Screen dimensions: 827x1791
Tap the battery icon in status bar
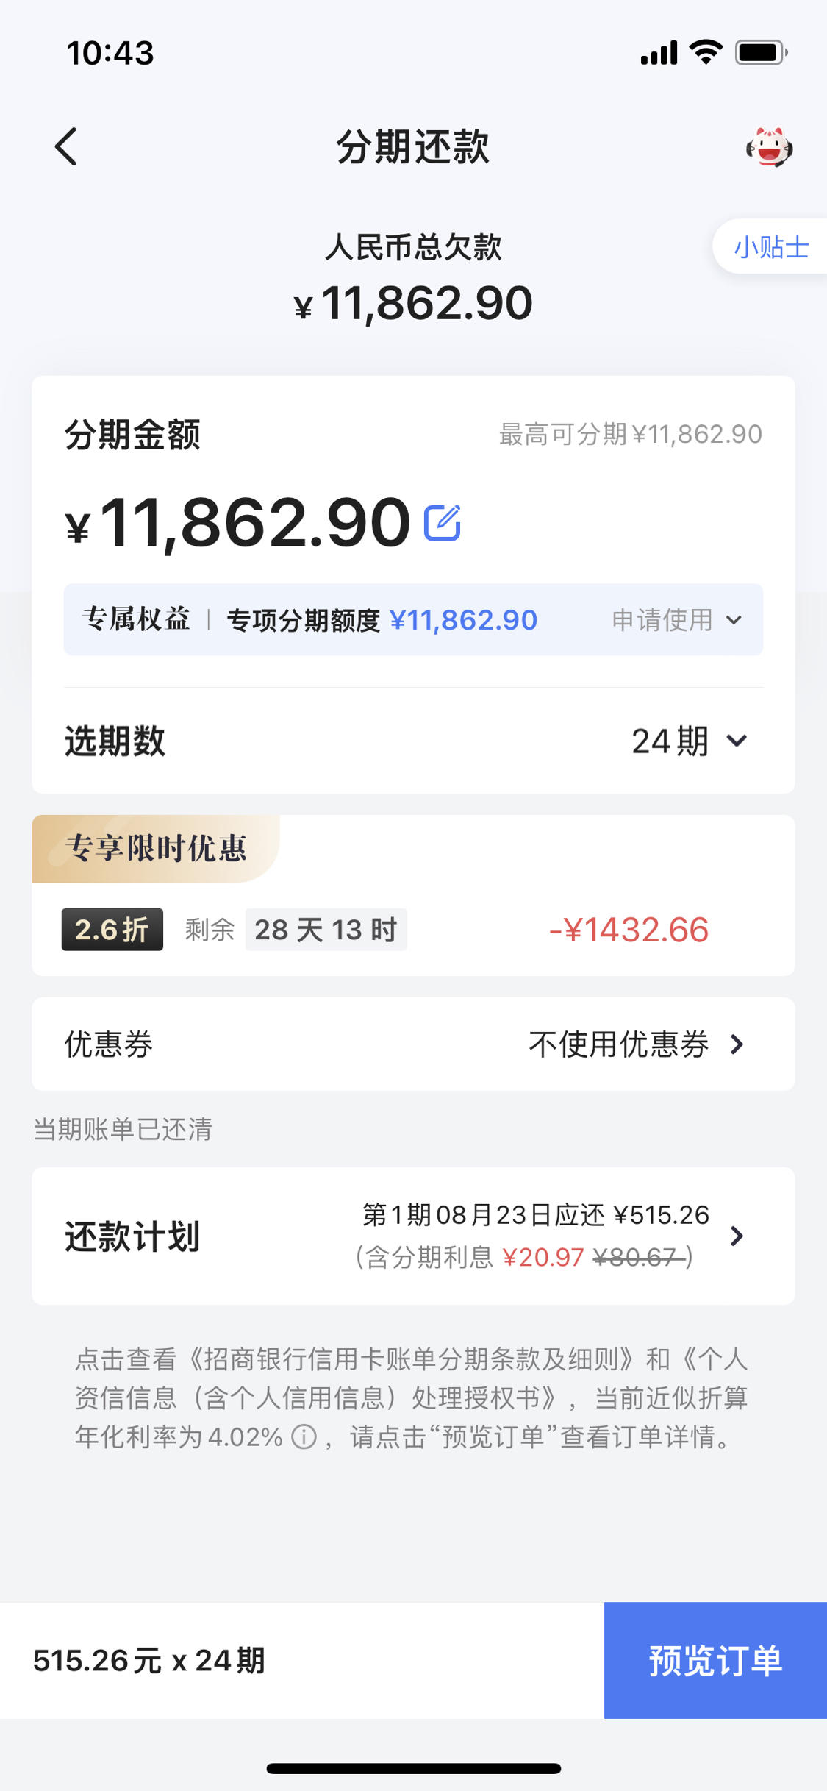point(762,53)
